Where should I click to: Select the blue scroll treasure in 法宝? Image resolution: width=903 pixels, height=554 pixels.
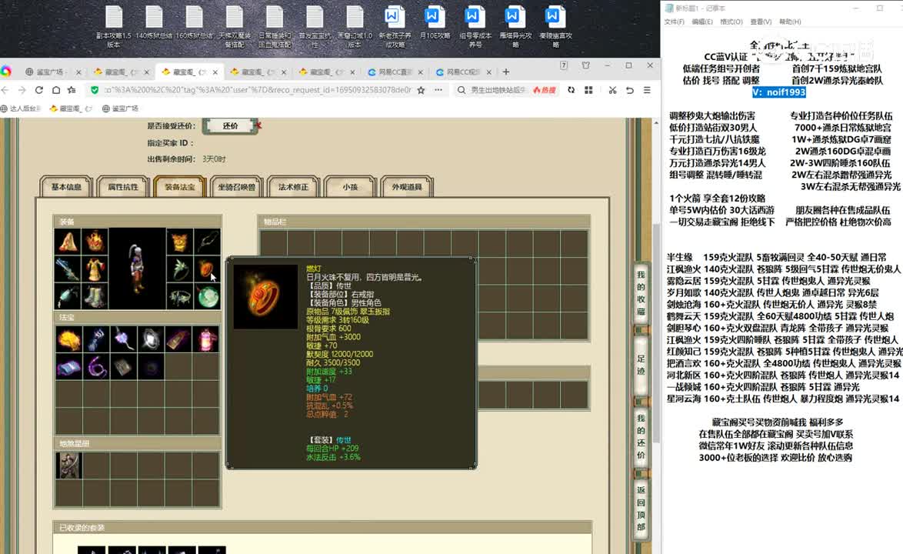[x=68, y=367]
